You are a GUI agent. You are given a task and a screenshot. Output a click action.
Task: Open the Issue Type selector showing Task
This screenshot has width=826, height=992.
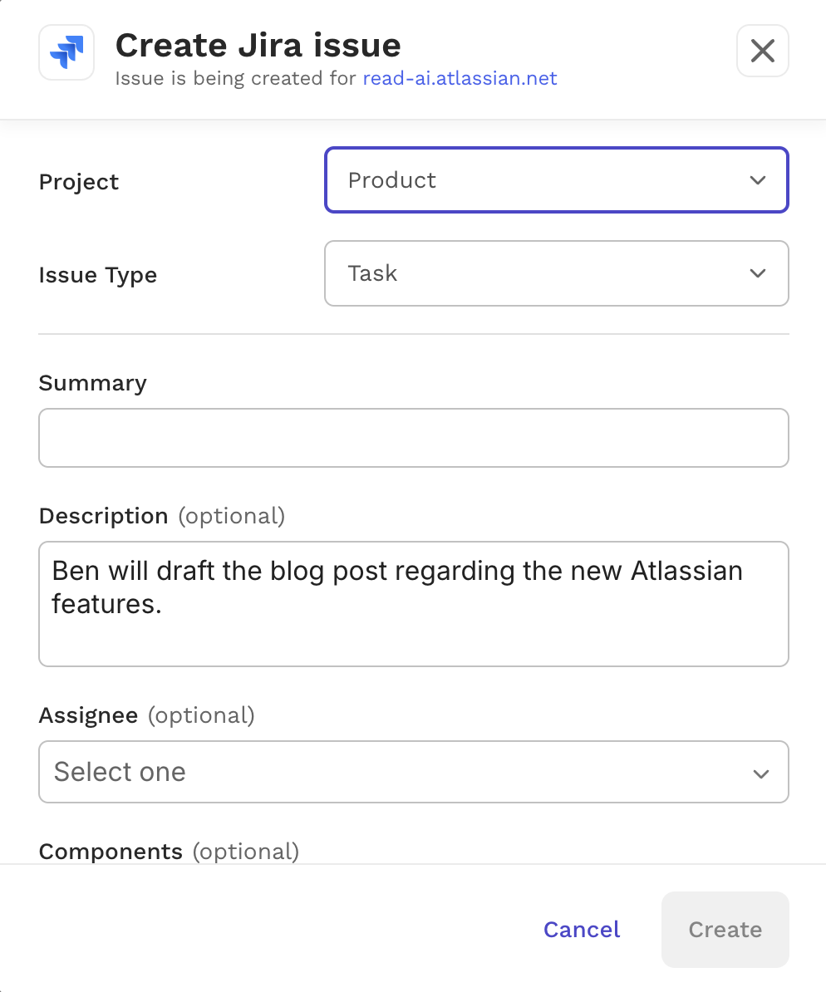pos(557,273)
